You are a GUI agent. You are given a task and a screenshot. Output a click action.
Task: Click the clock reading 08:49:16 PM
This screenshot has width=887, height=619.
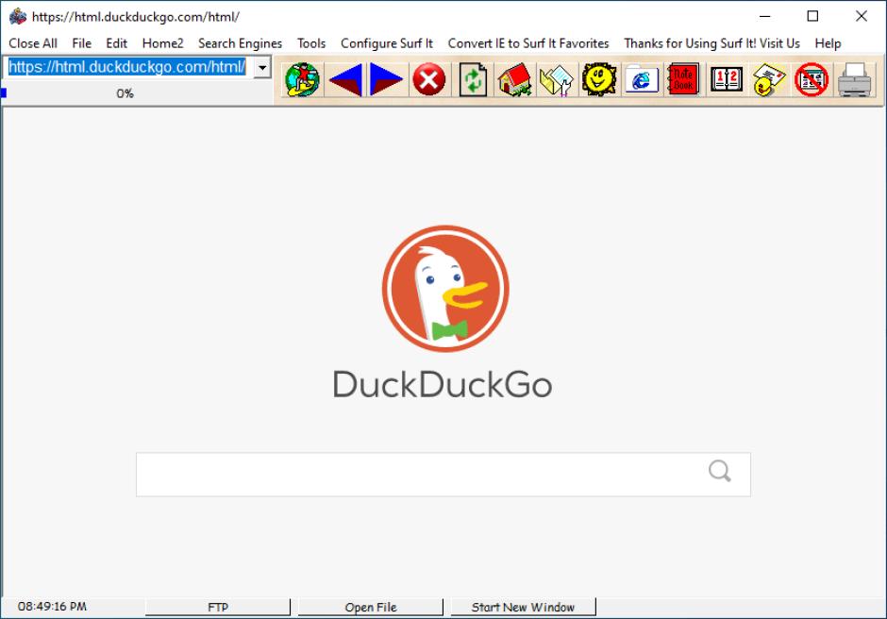click(52, 607)
